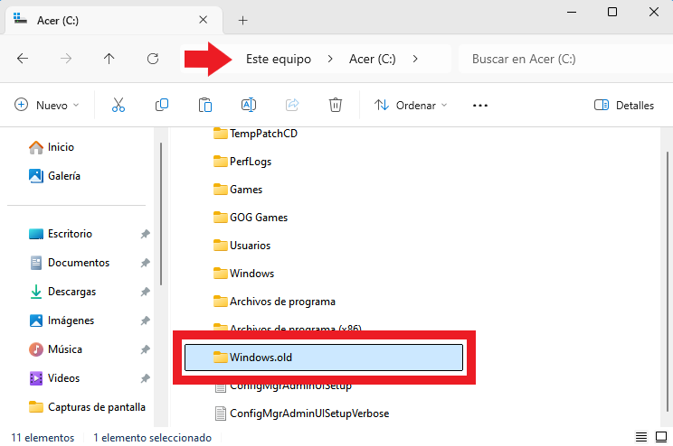This screenshot has width=673, height=446.
Task: Select the ConfigMgrAdminUISetupVerbose file
Action: (302, 413)
